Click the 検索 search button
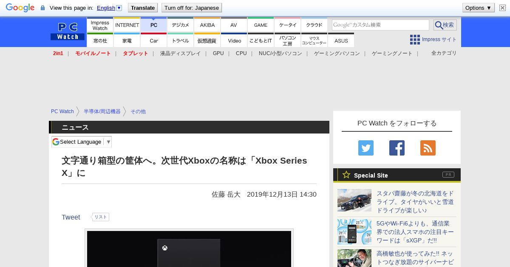This screenshot has width=510, height=267. (445, 25)
